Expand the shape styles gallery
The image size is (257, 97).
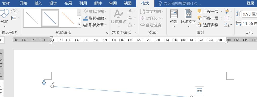click(79, 24)
